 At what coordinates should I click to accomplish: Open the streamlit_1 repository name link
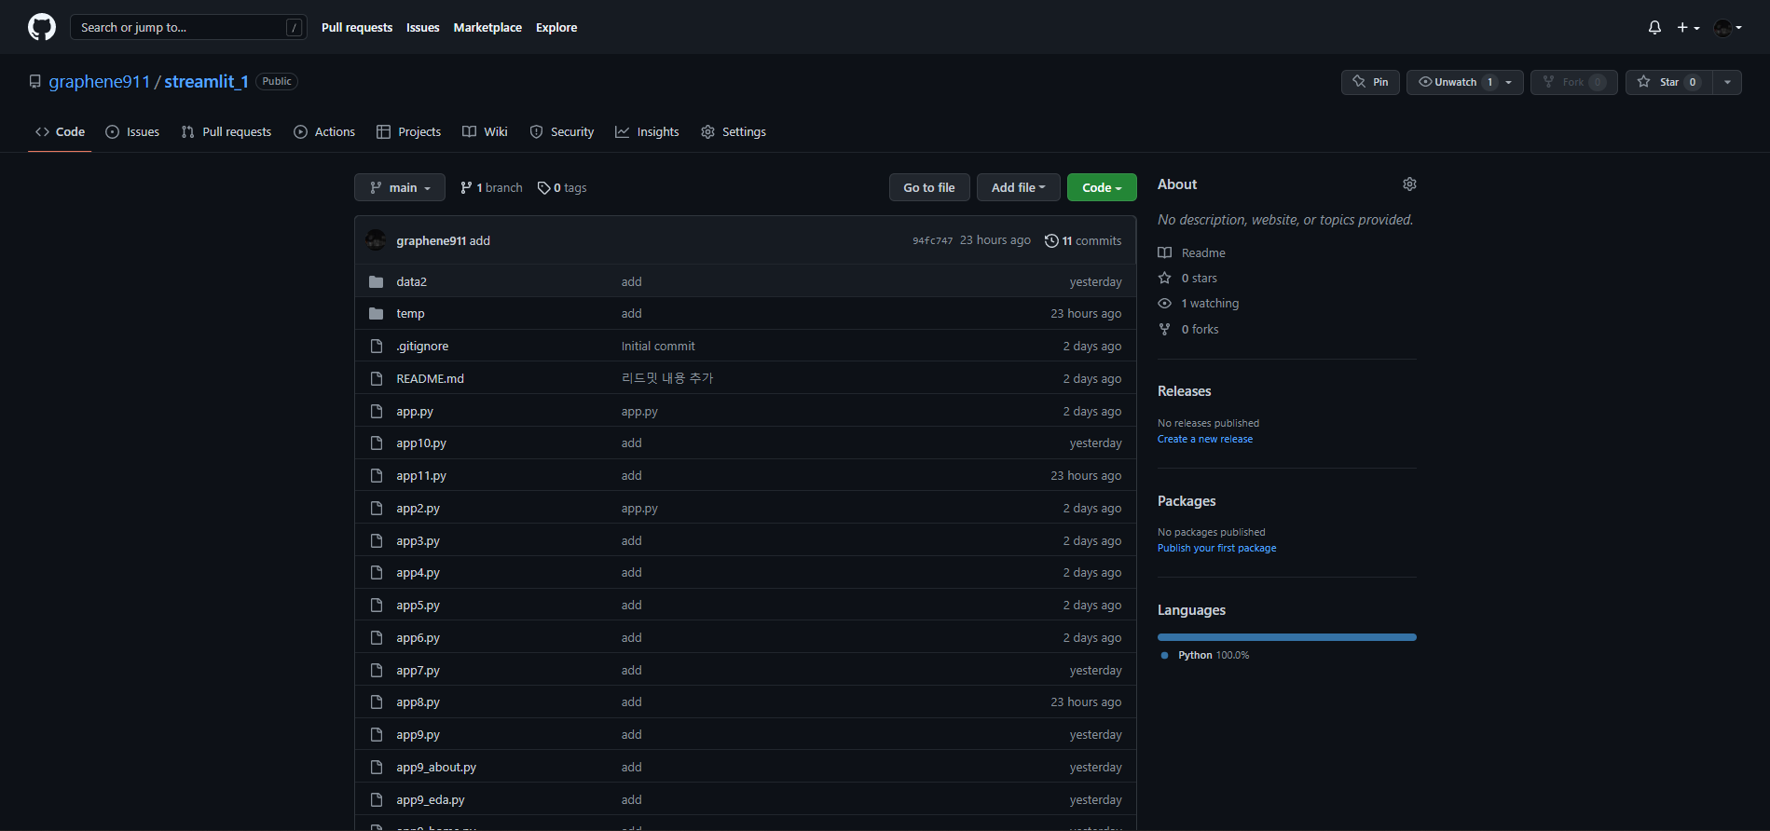tap(207, 82)
